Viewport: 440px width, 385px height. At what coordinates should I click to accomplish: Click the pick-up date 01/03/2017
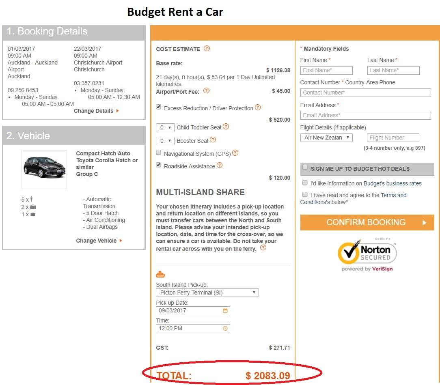pyautogui.click(x=22, y=49)
